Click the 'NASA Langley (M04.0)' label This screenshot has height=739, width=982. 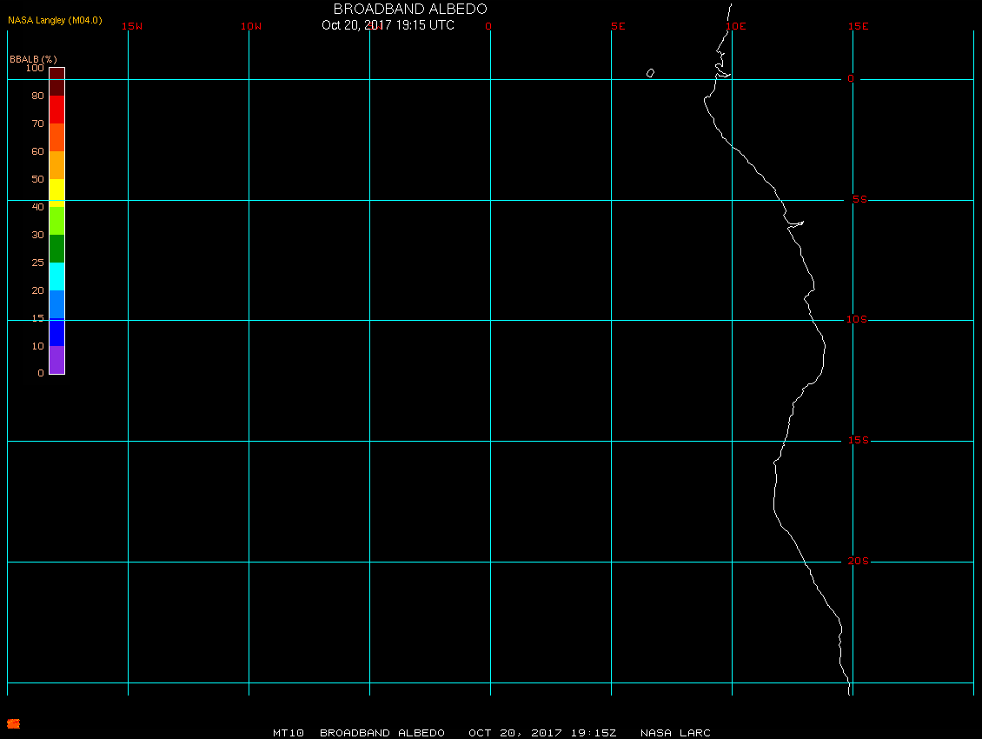[55, 20]
